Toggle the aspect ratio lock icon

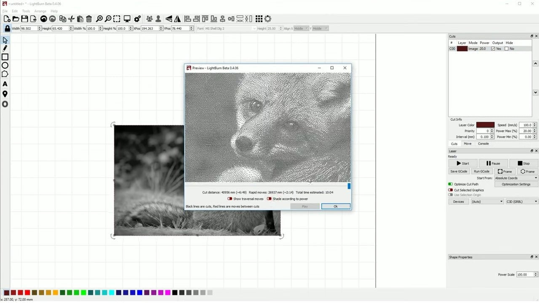click(x=7, y=29)
